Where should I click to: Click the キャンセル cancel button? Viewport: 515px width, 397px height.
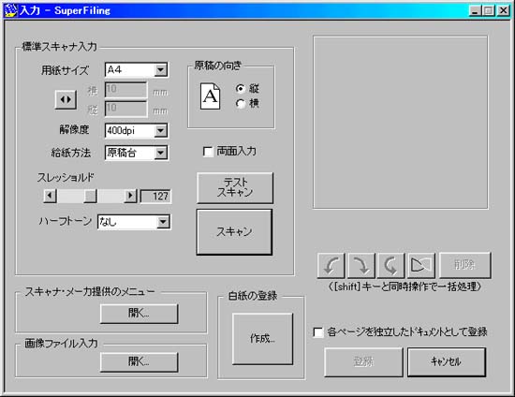pos(447,361)
